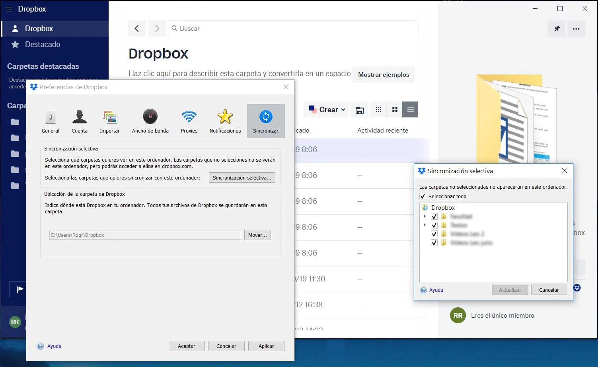Switch to small grid view
The width and height of the screenshot is (598, 367).
378,110
